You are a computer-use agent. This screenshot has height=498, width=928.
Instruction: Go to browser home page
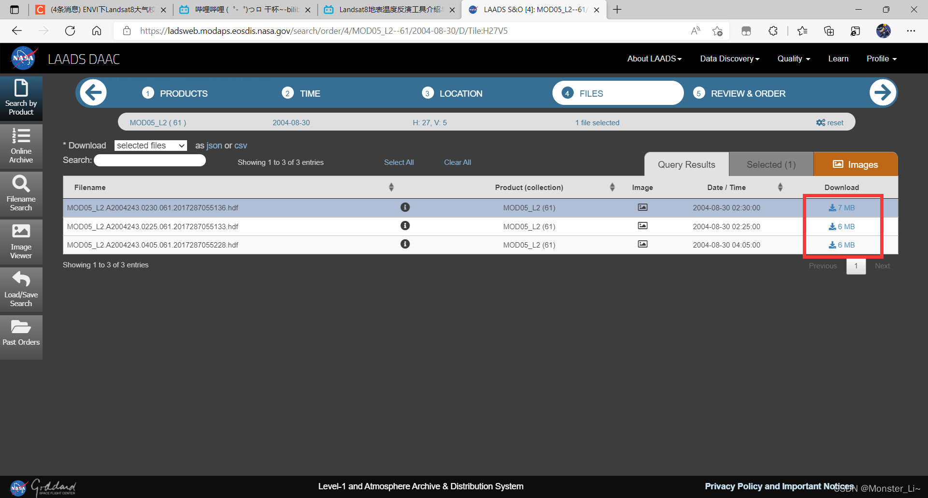pos(97,31)
